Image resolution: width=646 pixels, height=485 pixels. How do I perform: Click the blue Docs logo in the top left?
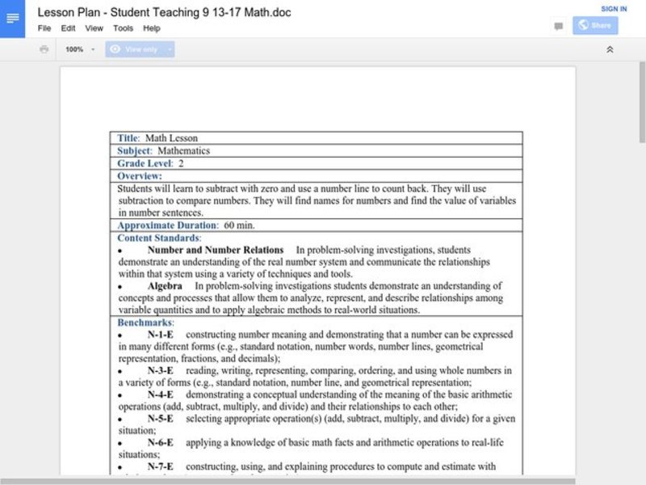[11, 18]
